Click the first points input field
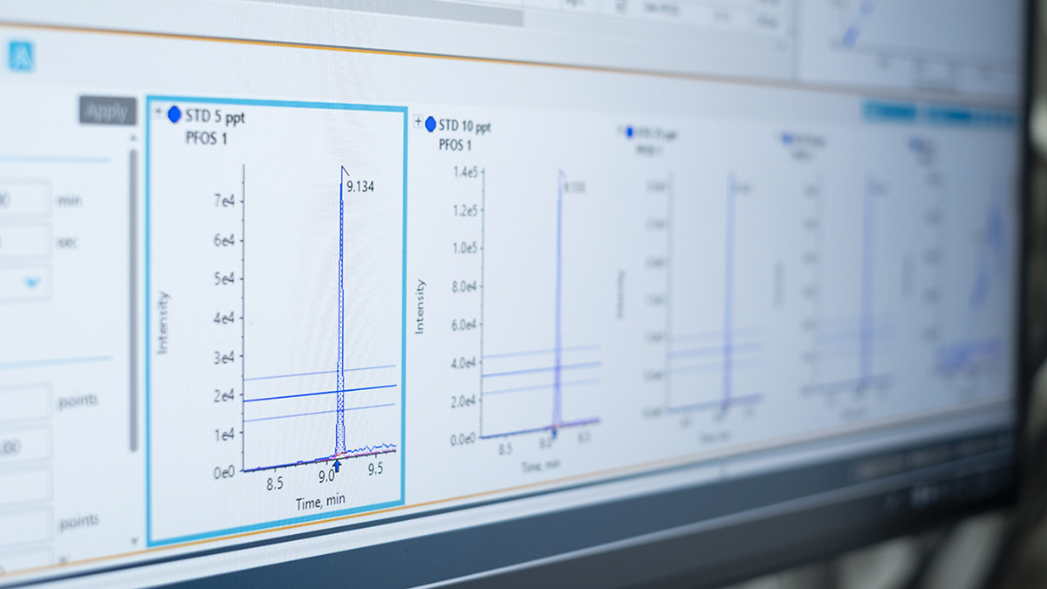 tap(24, 403)
